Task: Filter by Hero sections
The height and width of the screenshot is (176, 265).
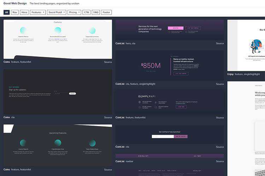Action: pos(24,12)
